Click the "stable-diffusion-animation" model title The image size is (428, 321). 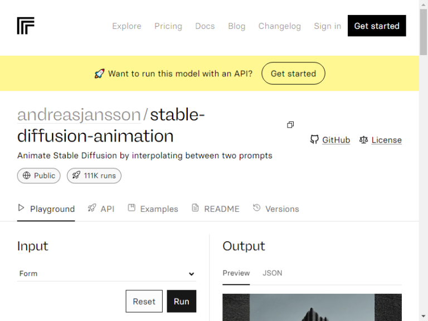click(x=111, y=125)
